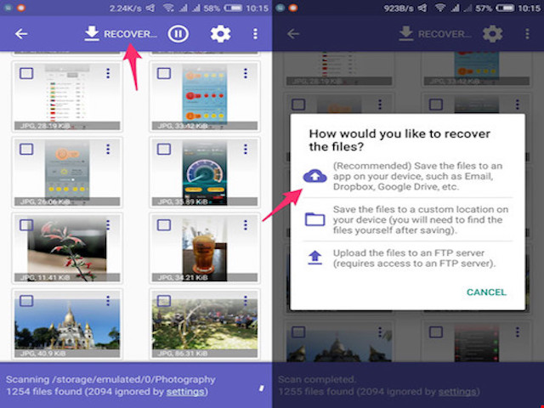The width and height of the screenshot is (544, 408).
Task: Tap the back arrow in left toolbar
Action: 21,34
